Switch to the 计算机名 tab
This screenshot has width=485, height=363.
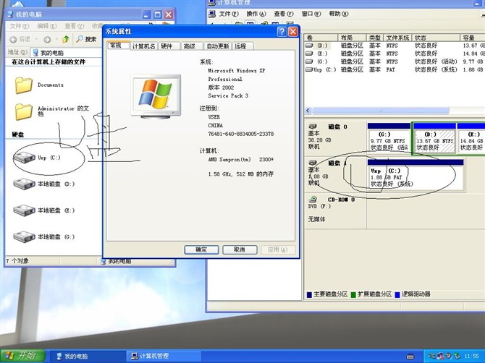[x=143, y=46]
